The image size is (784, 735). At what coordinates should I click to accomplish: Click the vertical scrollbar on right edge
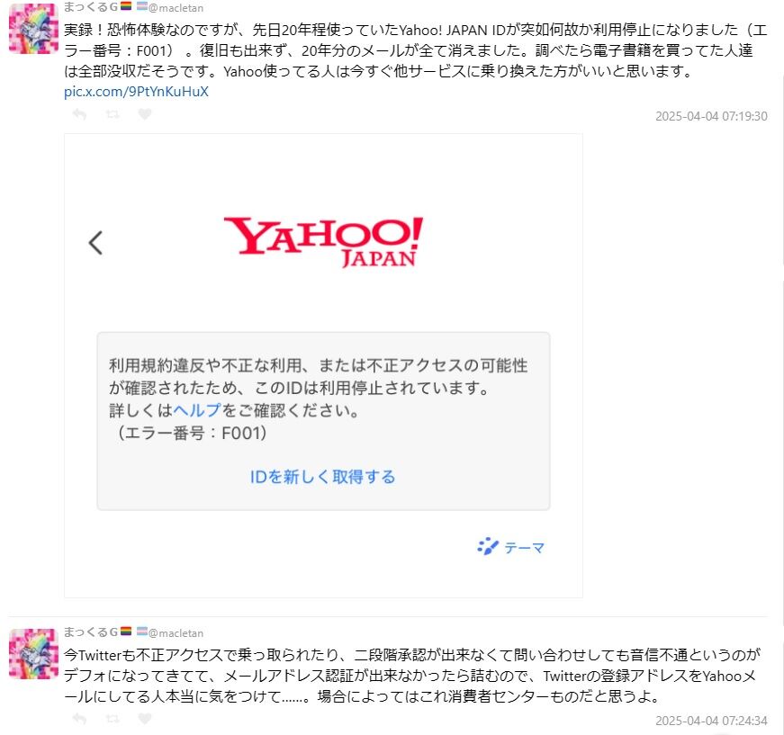coord(782,350)
